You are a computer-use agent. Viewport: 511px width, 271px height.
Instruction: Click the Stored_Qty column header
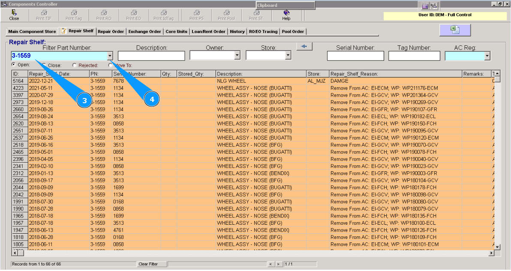click(x=196, y=74)
